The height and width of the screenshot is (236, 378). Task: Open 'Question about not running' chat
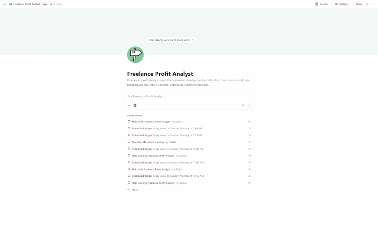148,142
